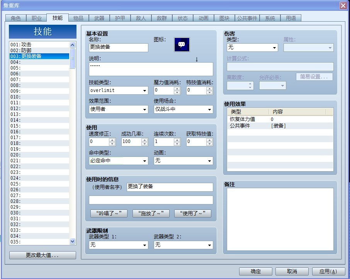This screenshot has width=350, height=279.
Task: Open the 敌人 tab
Action: pos(141,18)
